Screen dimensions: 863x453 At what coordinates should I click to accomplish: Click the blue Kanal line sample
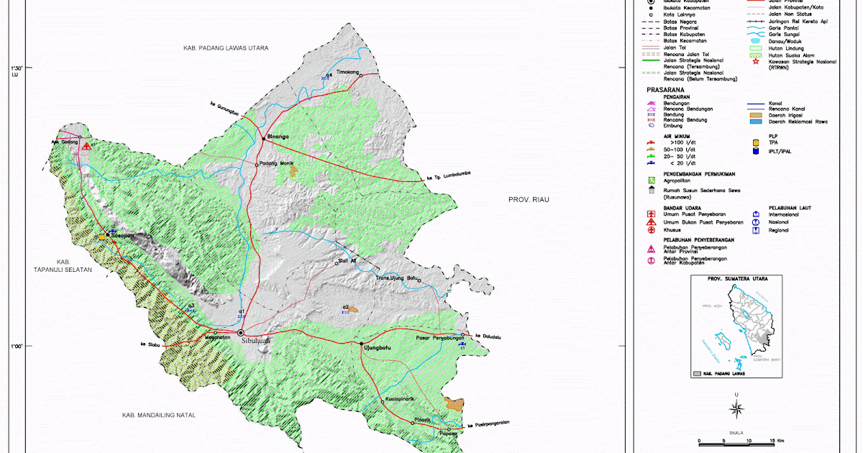pyautogui.click(x=756, y=104)
